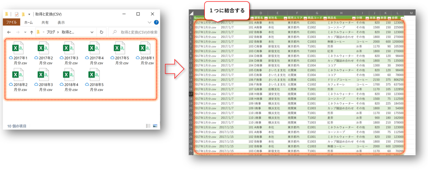Go up one folder level

click(x=32, y=32)
